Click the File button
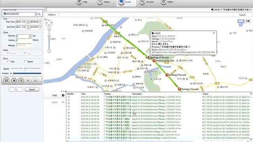Image resolution: width=253 pixels, height=142 pixels. 16,90
